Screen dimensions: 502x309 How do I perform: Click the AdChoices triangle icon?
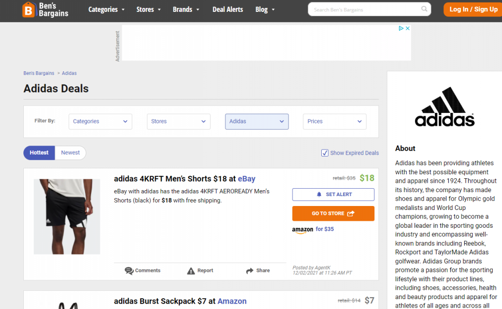click(401, 28)
